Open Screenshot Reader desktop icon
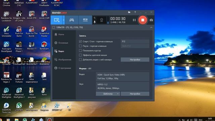The image size is (215, 121). pos(44,32)
